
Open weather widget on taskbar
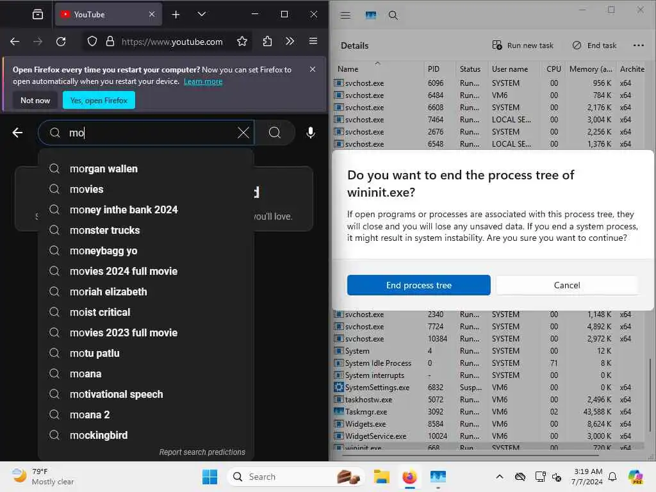click(x=43, y=477)
